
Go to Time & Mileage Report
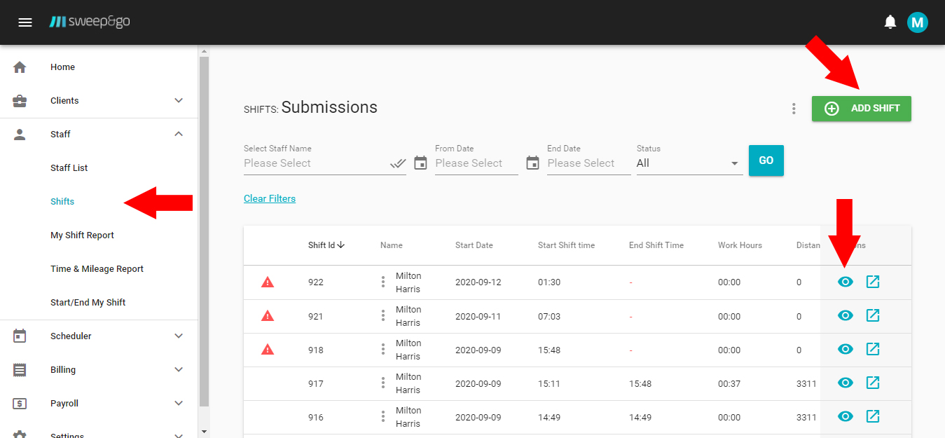[x=97, y=269]
